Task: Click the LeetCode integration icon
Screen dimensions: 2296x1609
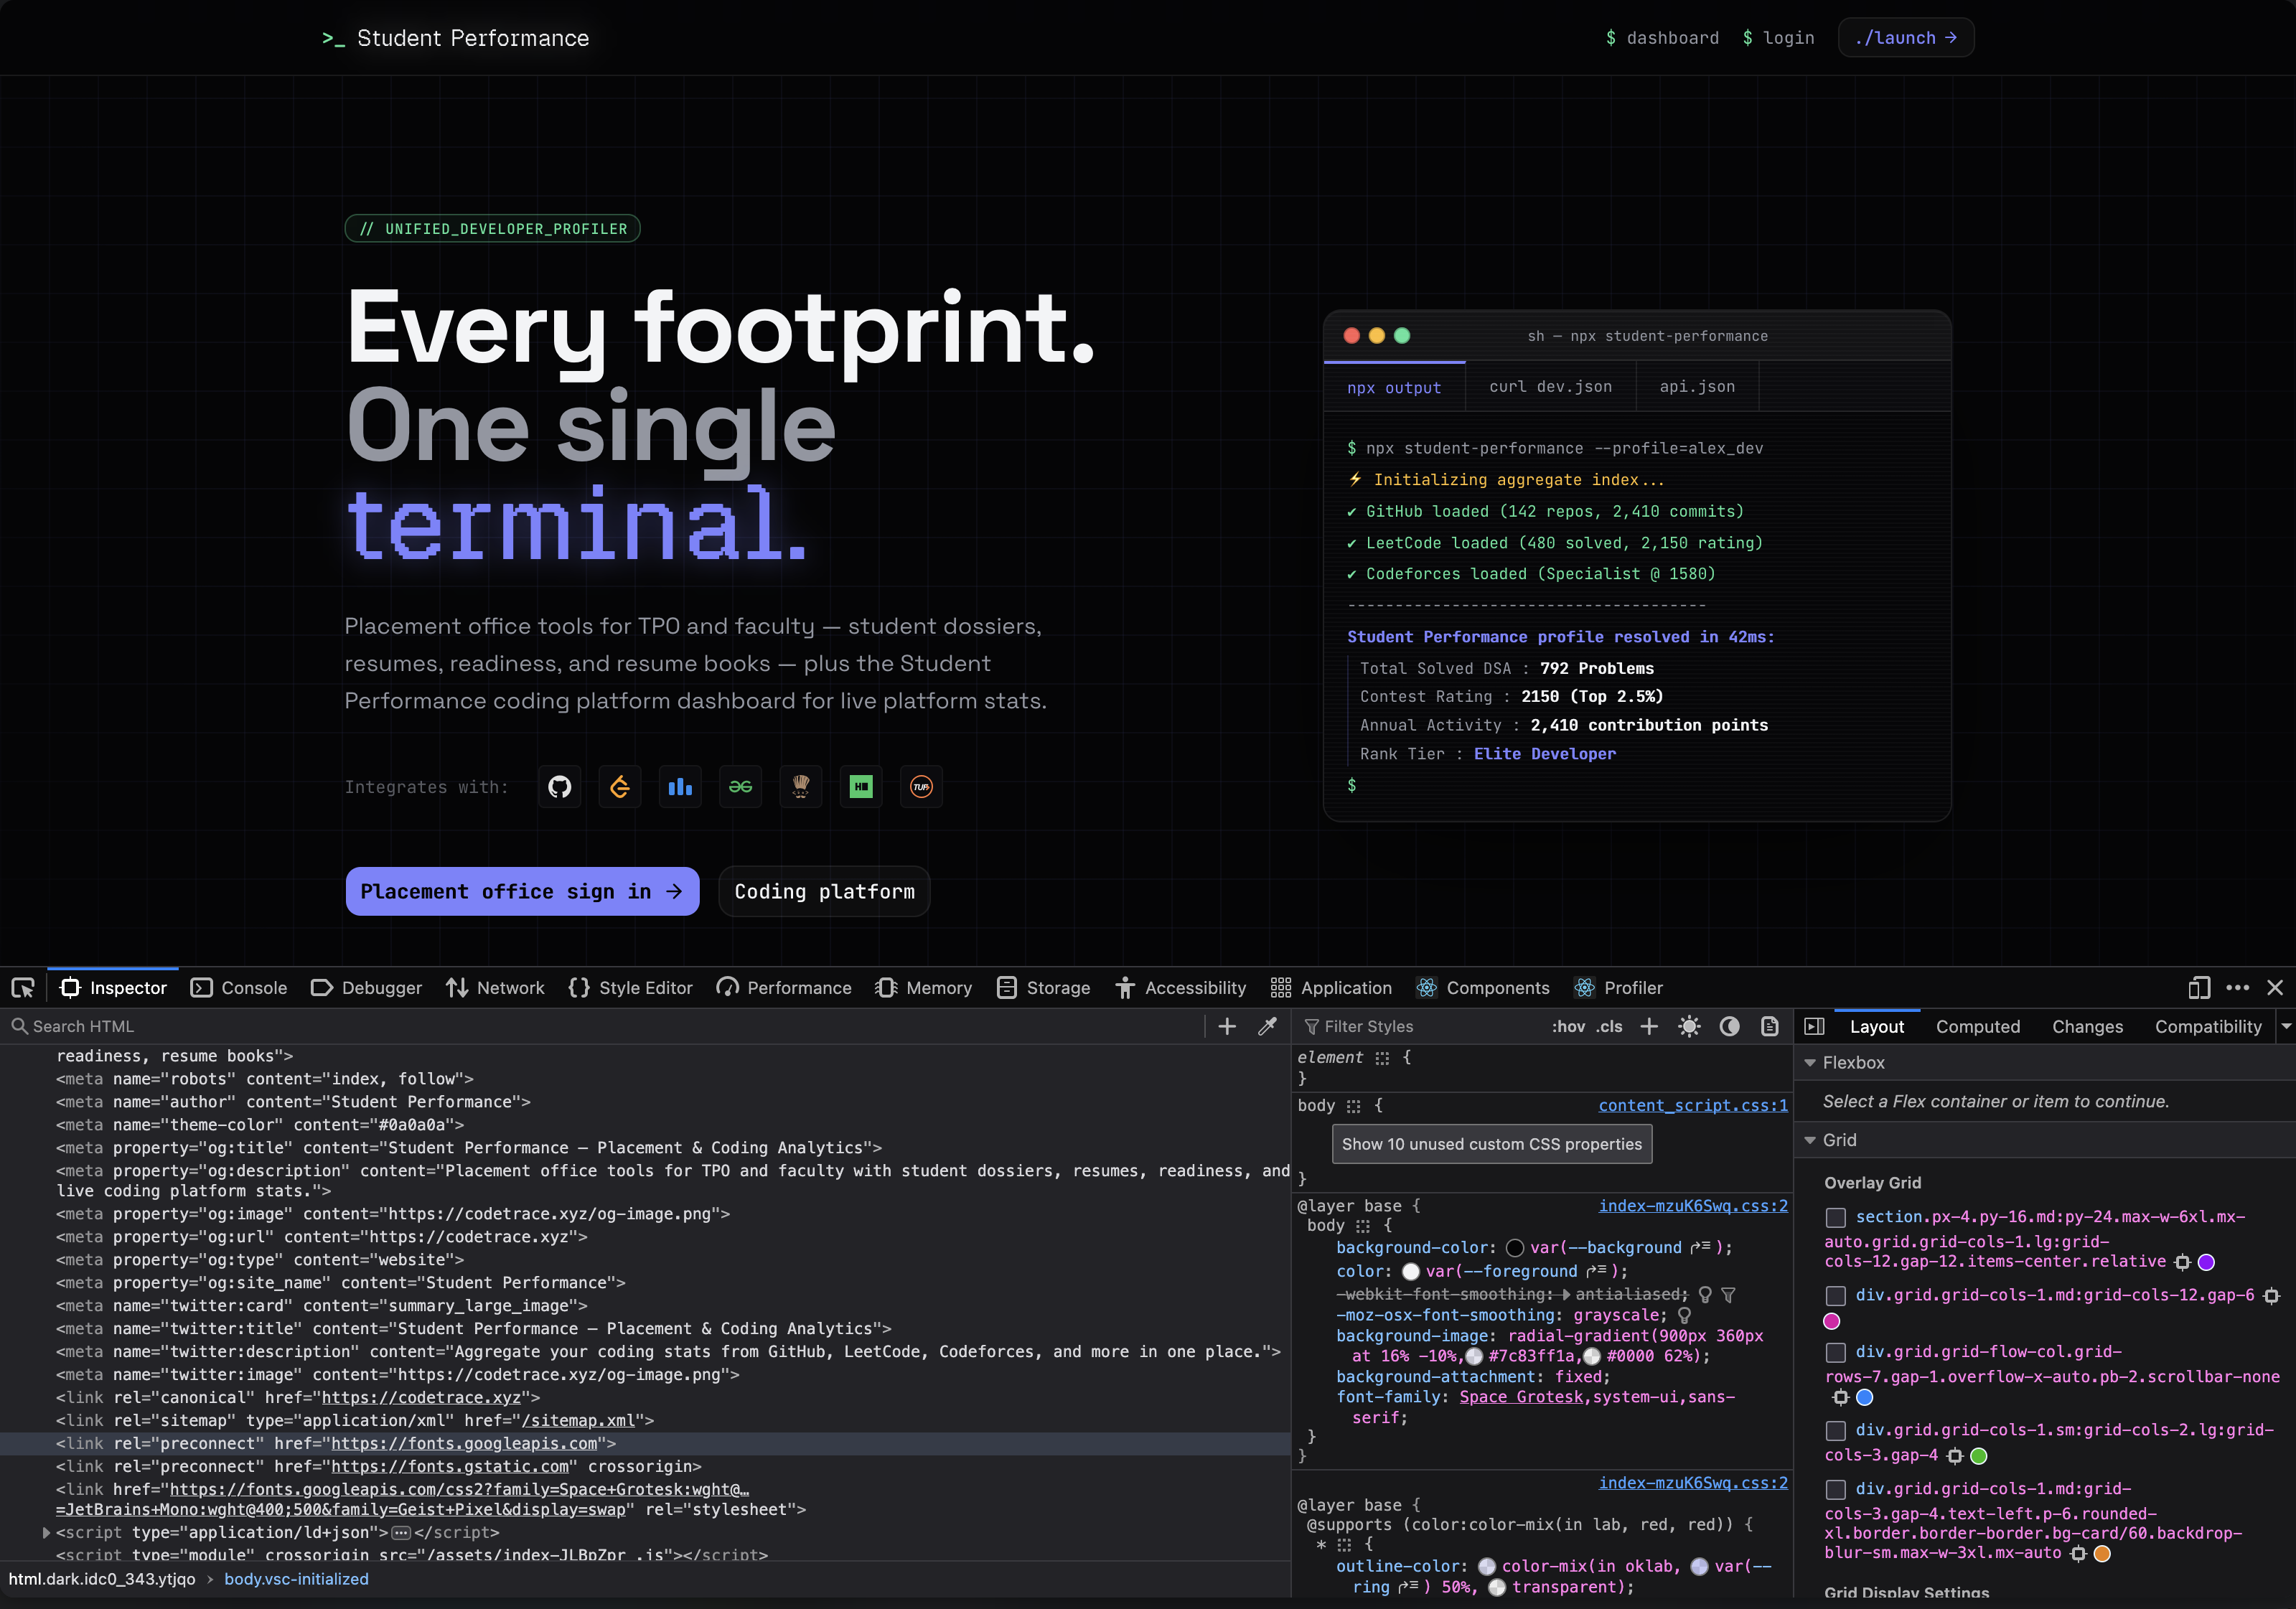Action: click(620, 787)
